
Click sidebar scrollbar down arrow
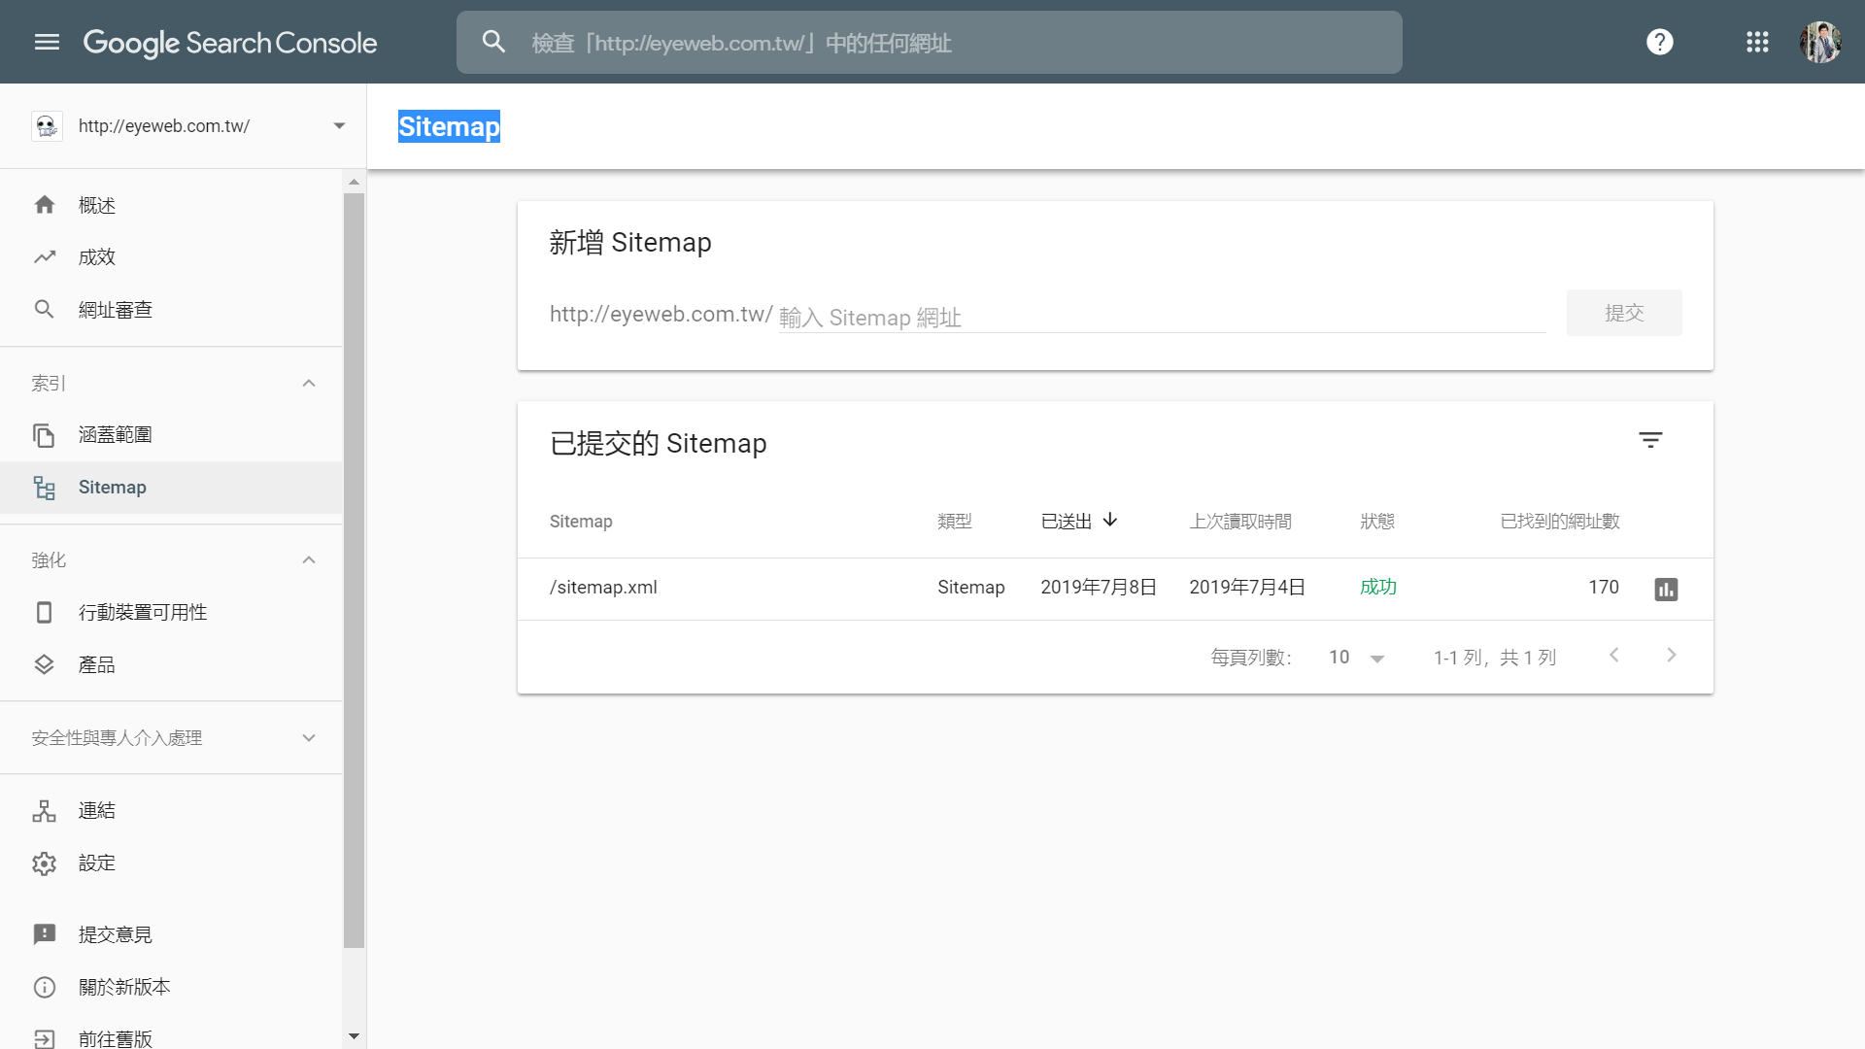[354, 1036]
